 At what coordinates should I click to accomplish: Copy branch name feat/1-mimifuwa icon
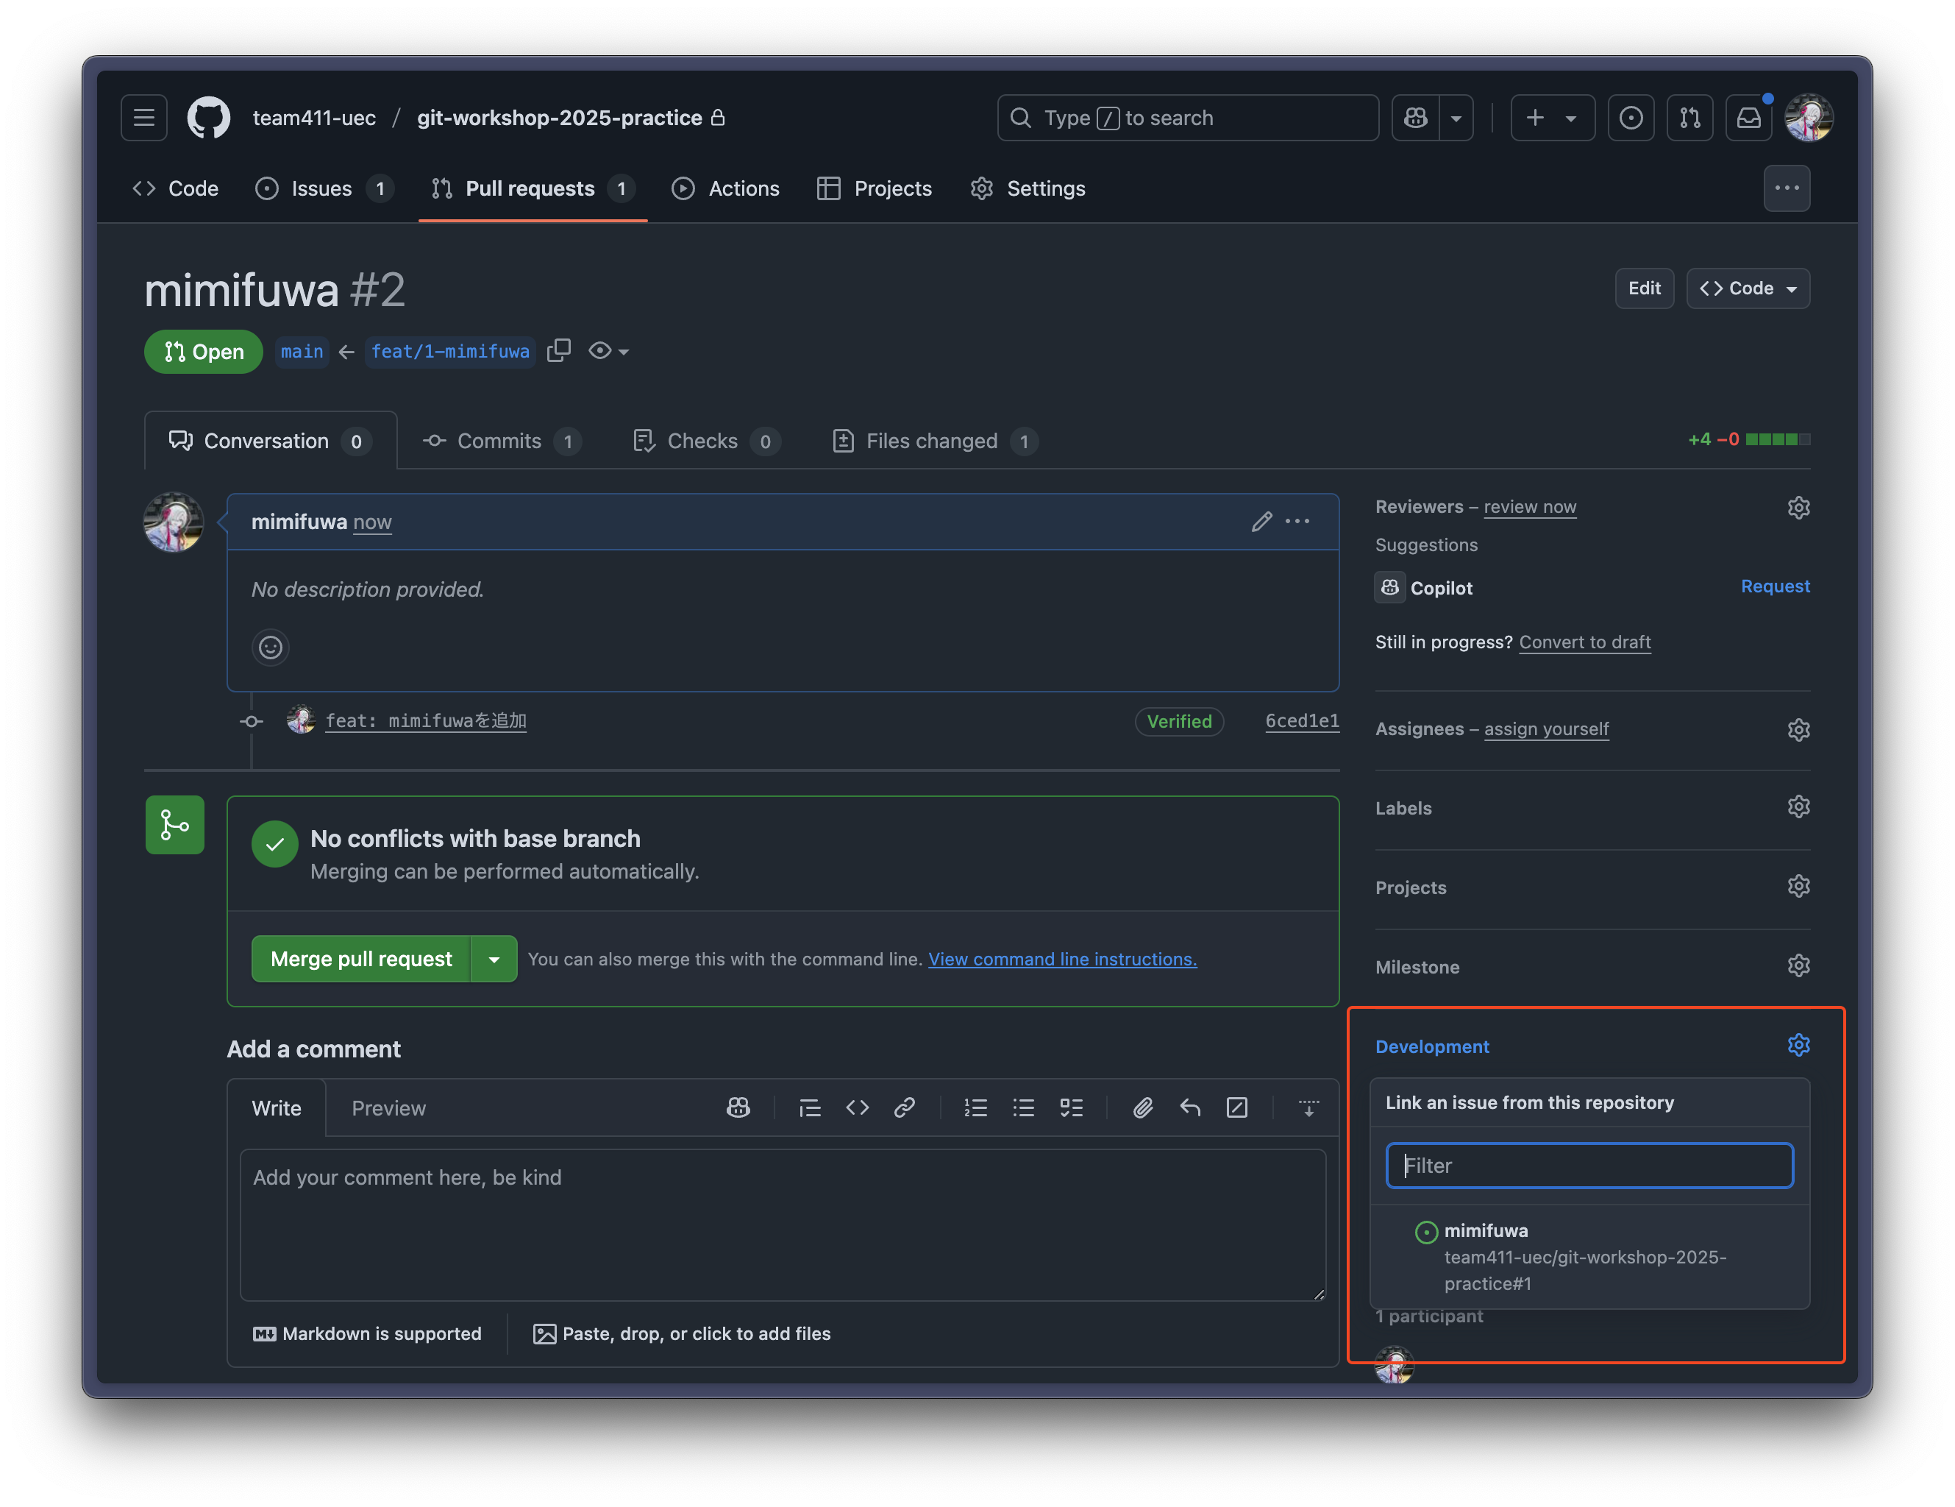[x=558, y=351]
